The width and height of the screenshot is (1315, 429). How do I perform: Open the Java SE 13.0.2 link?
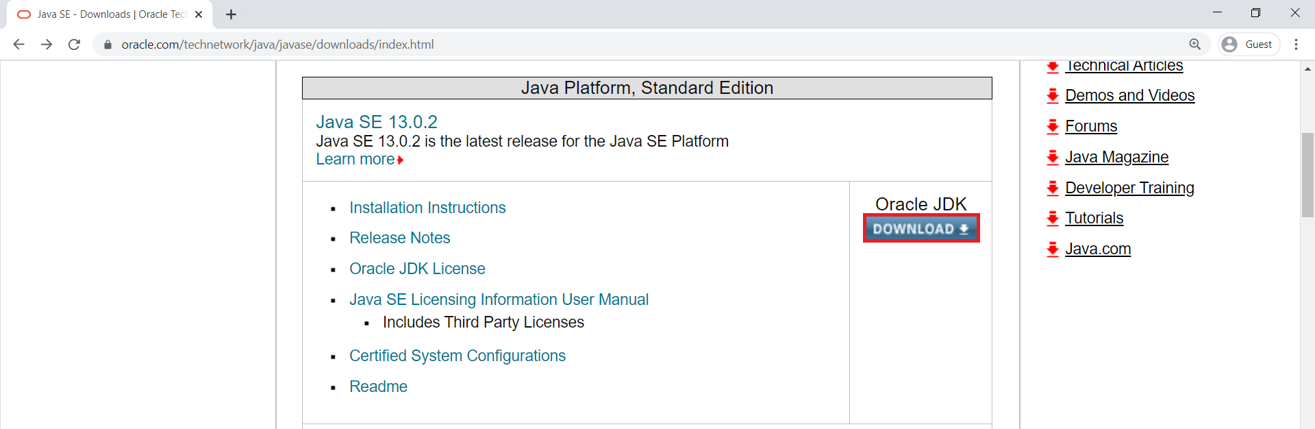pos(377,122)
